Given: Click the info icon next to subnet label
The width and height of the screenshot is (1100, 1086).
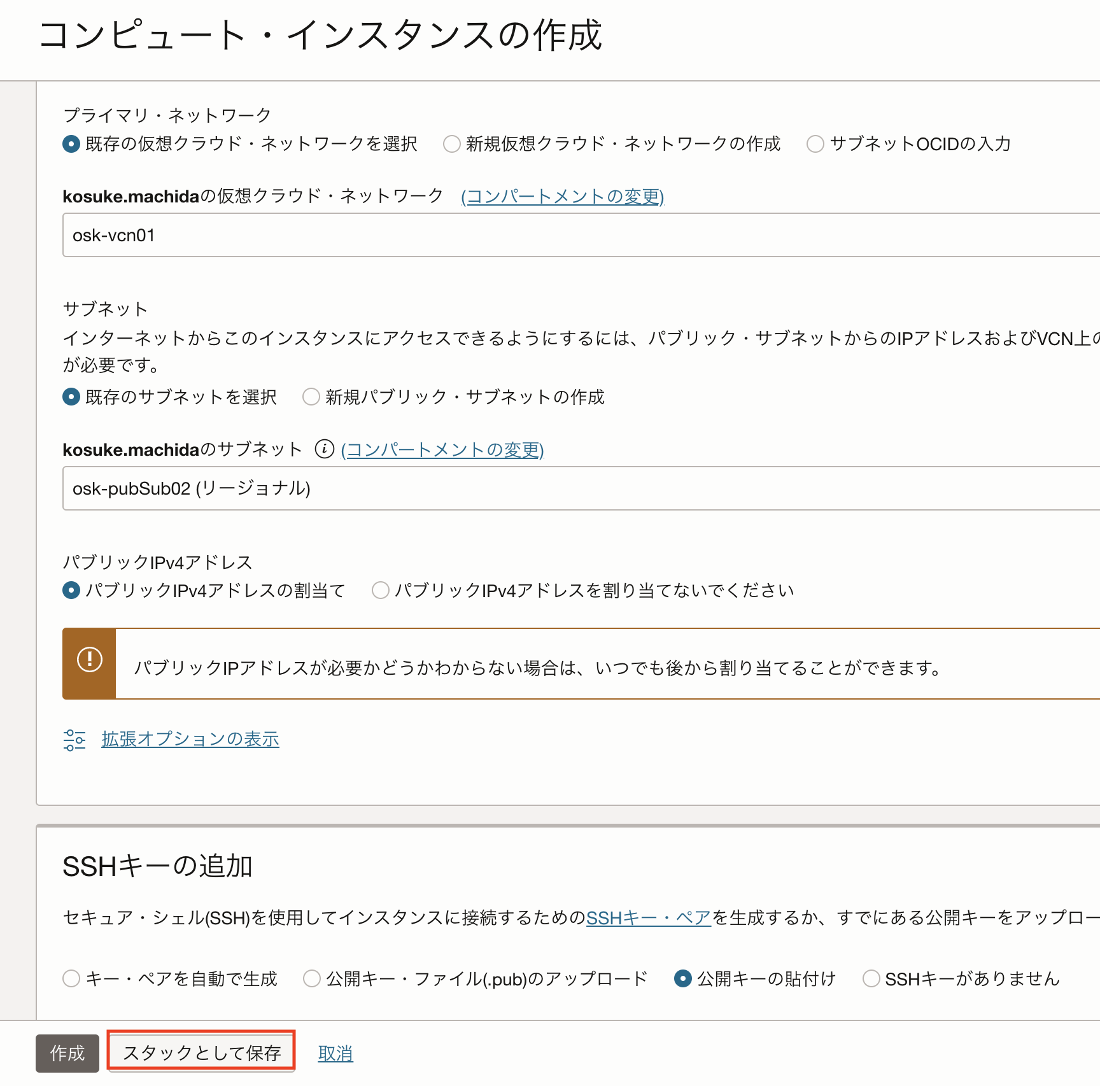Looking at the screenshot, I should 326,449.
